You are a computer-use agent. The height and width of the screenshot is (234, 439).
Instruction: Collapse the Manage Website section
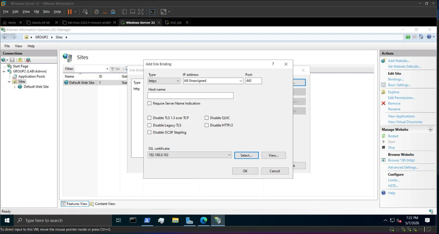click(430, 129)
